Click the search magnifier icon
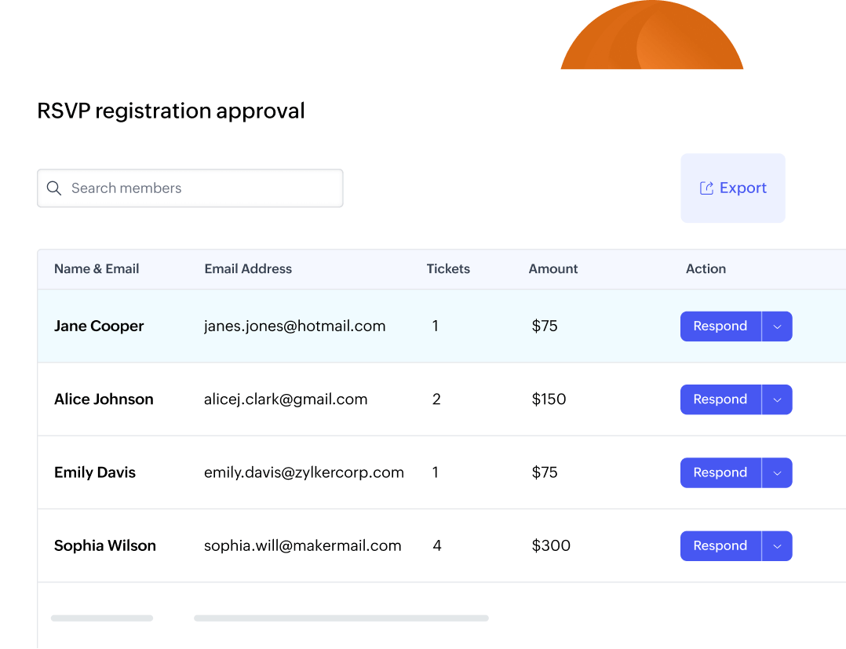Screen dimensions: 846x649 (53, 188)
